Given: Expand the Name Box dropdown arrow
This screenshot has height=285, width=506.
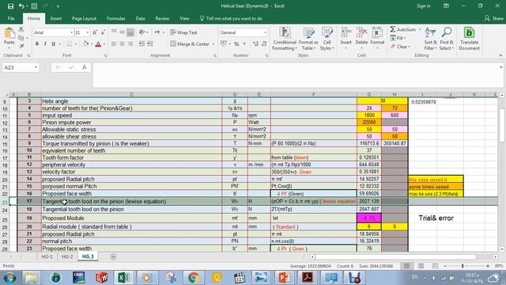Looking at the screenshot, I should [36, 67].
